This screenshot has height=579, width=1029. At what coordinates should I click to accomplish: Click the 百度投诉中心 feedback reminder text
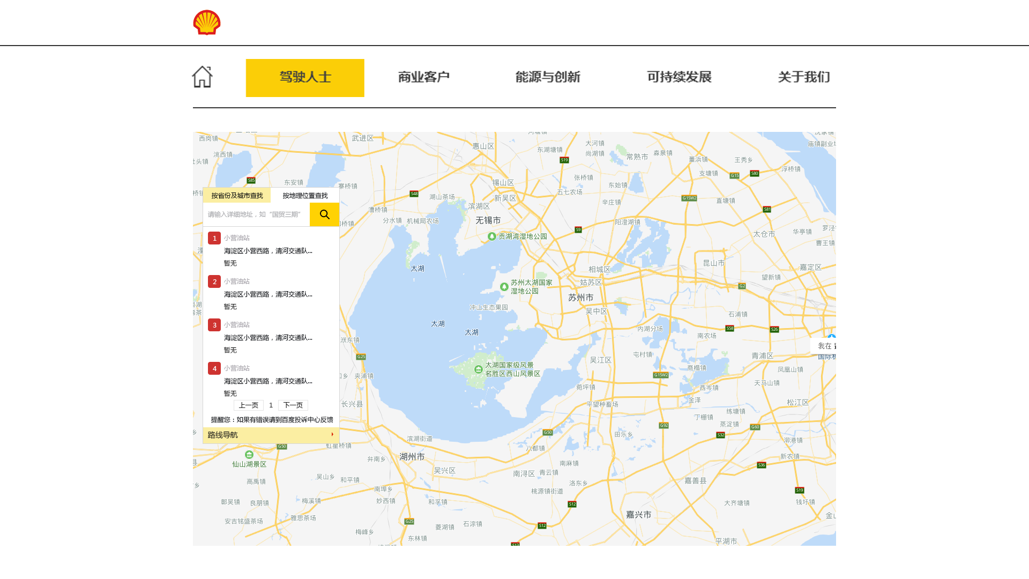(272, 420)
